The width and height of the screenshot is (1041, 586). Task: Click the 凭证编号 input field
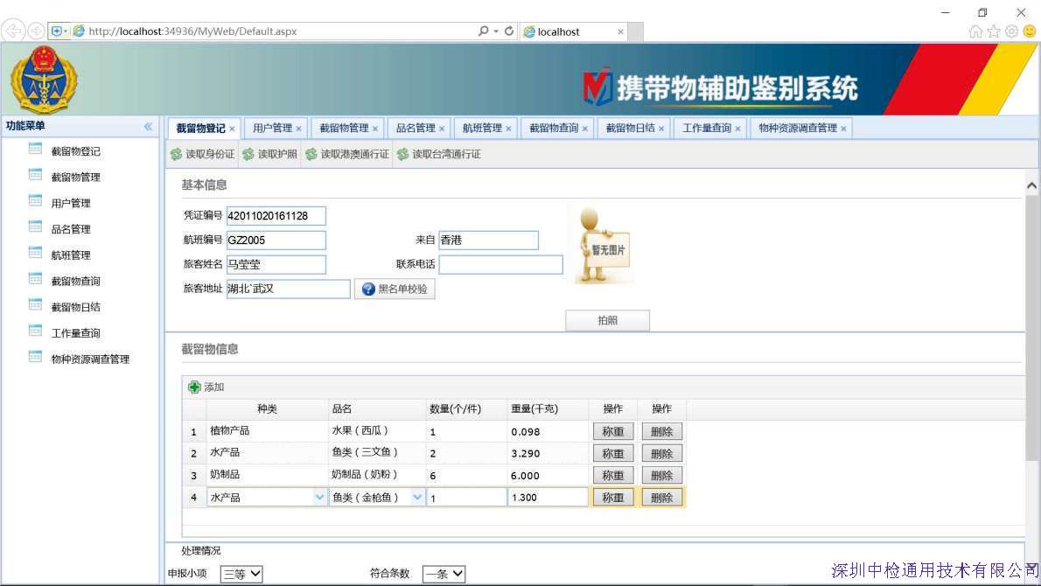coord(276,216)
